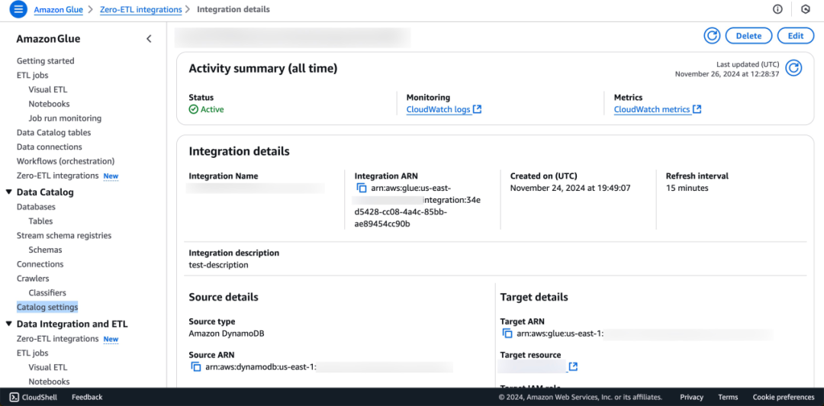Click external link icon beside CloudWatch logs
Image resolution: width=824 pixels, height=406 pixels.
click(x=477, y=109)
